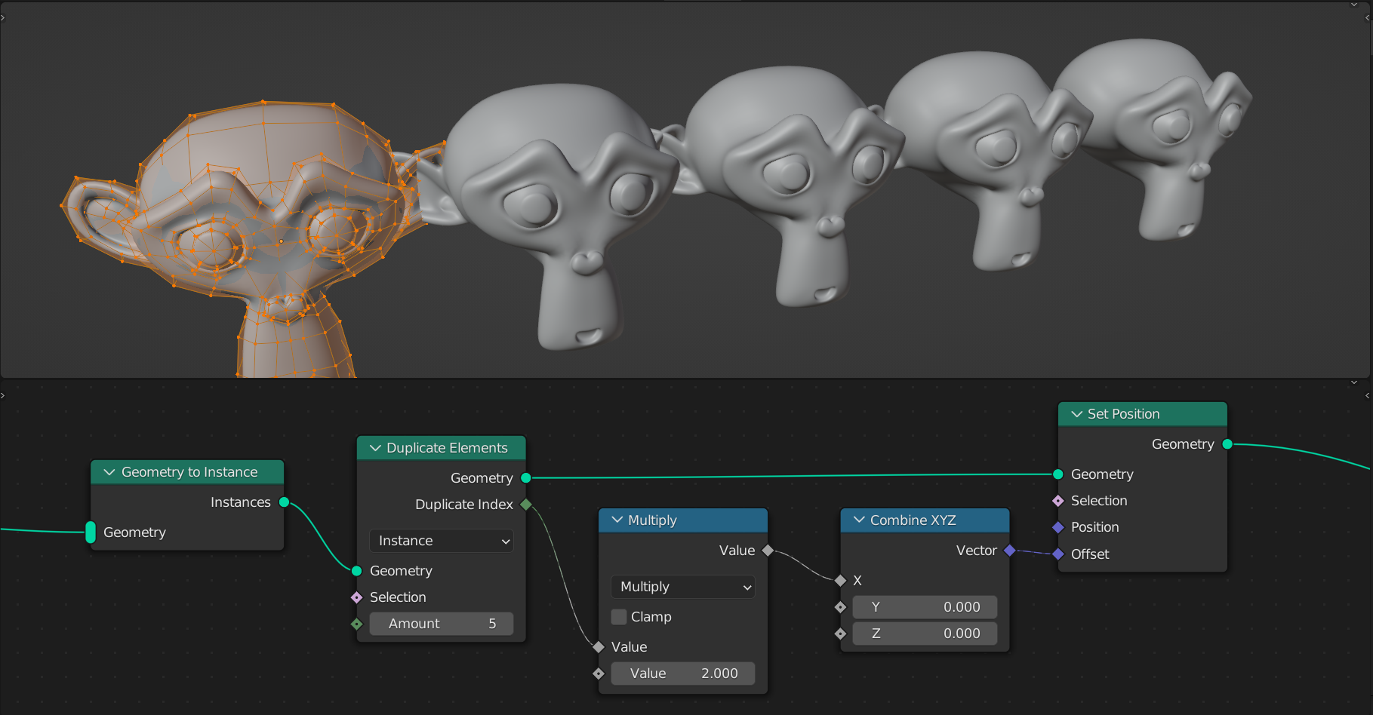Screen dimensions: 1373x715
Task: Click the Amount field showing 5
Action: click(x=442, y=623)
